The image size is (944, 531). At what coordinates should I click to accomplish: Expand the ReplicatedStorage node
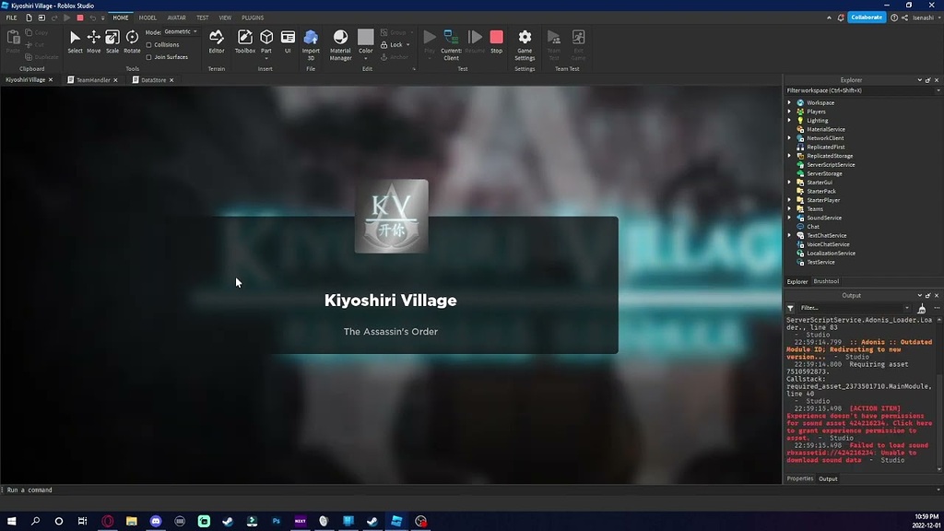point(789,156)
